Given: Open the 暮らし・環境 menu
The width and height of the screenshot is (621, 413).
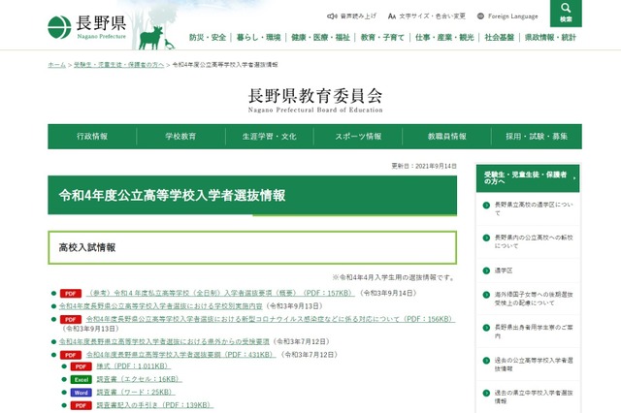Looking at the screenshot, I should click(258, 38).
